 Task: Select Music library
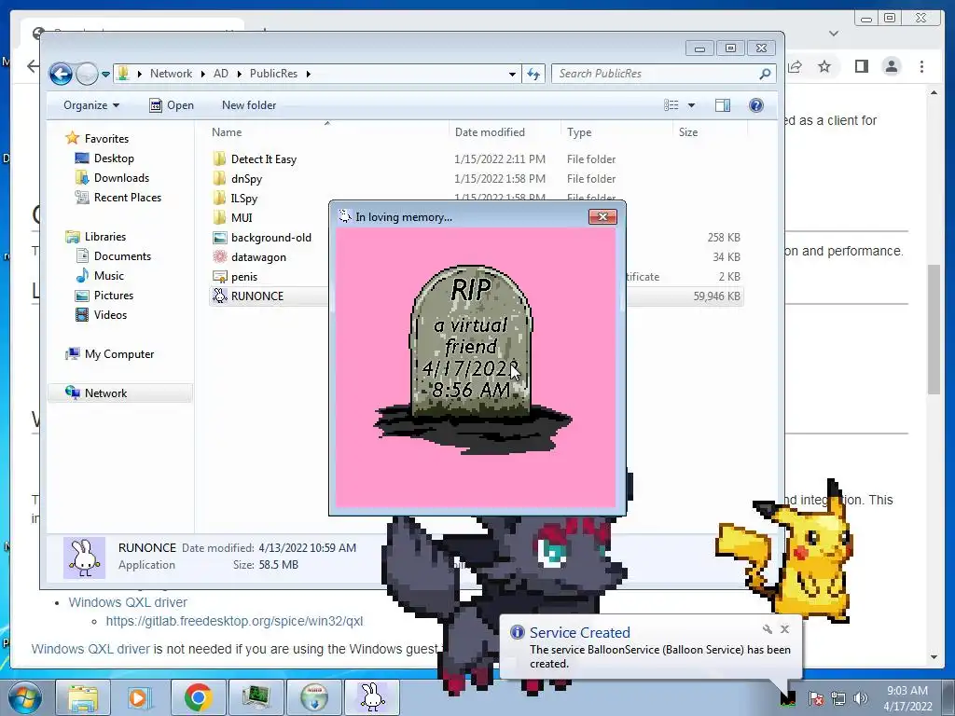click(x=100, y=276)
